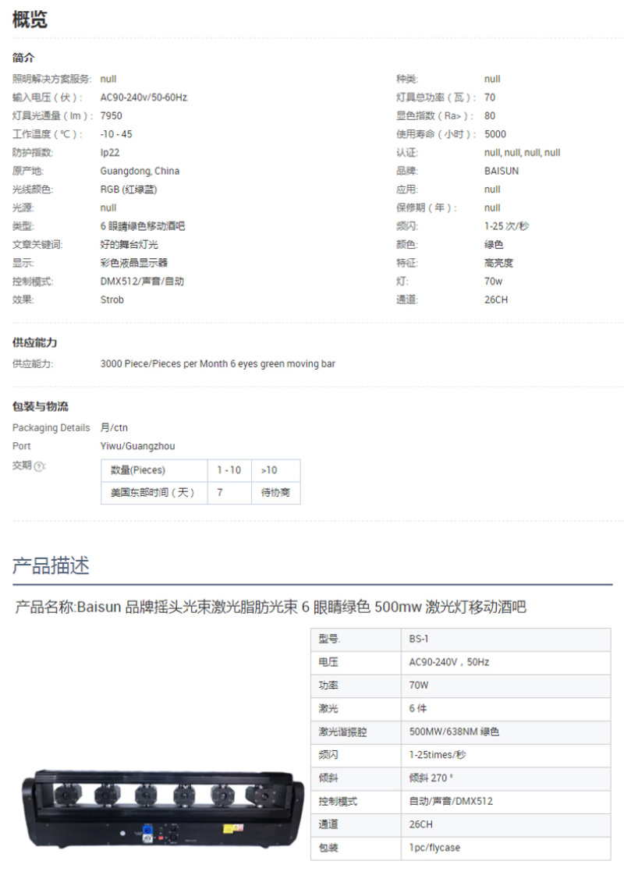This screenshot has width=624, height=875.
Task: Click the AC90-240v/50-60Hz input voltage value
Action: (144, 97)
